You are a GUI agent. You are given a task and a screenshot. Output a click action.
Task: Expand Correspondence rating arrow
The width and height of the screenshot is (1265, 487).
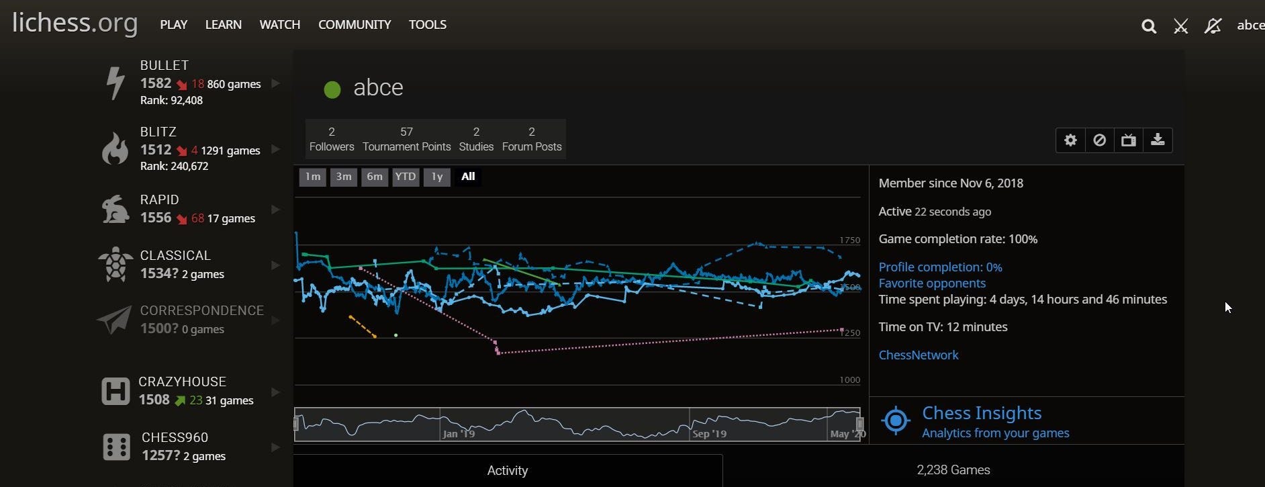click(x=275, y=320)
